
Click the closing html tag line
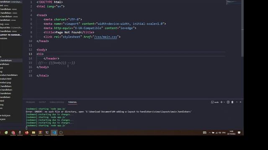click(x=43, y=76)
